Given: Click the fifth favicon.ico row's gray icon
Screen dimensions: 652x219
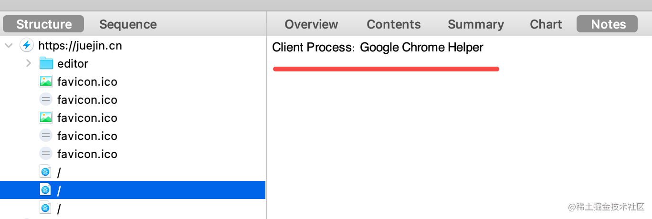Looking at the screenshot, I should 46,154.
